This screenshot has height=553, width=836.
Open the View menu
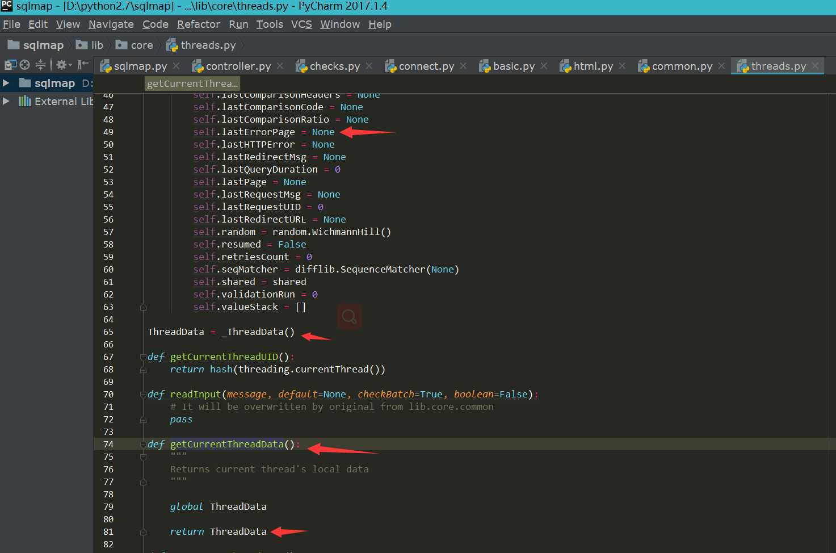click(x=68, y=24)
